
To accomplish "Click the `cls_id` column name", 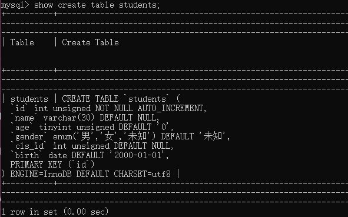I will coord(29,146).
